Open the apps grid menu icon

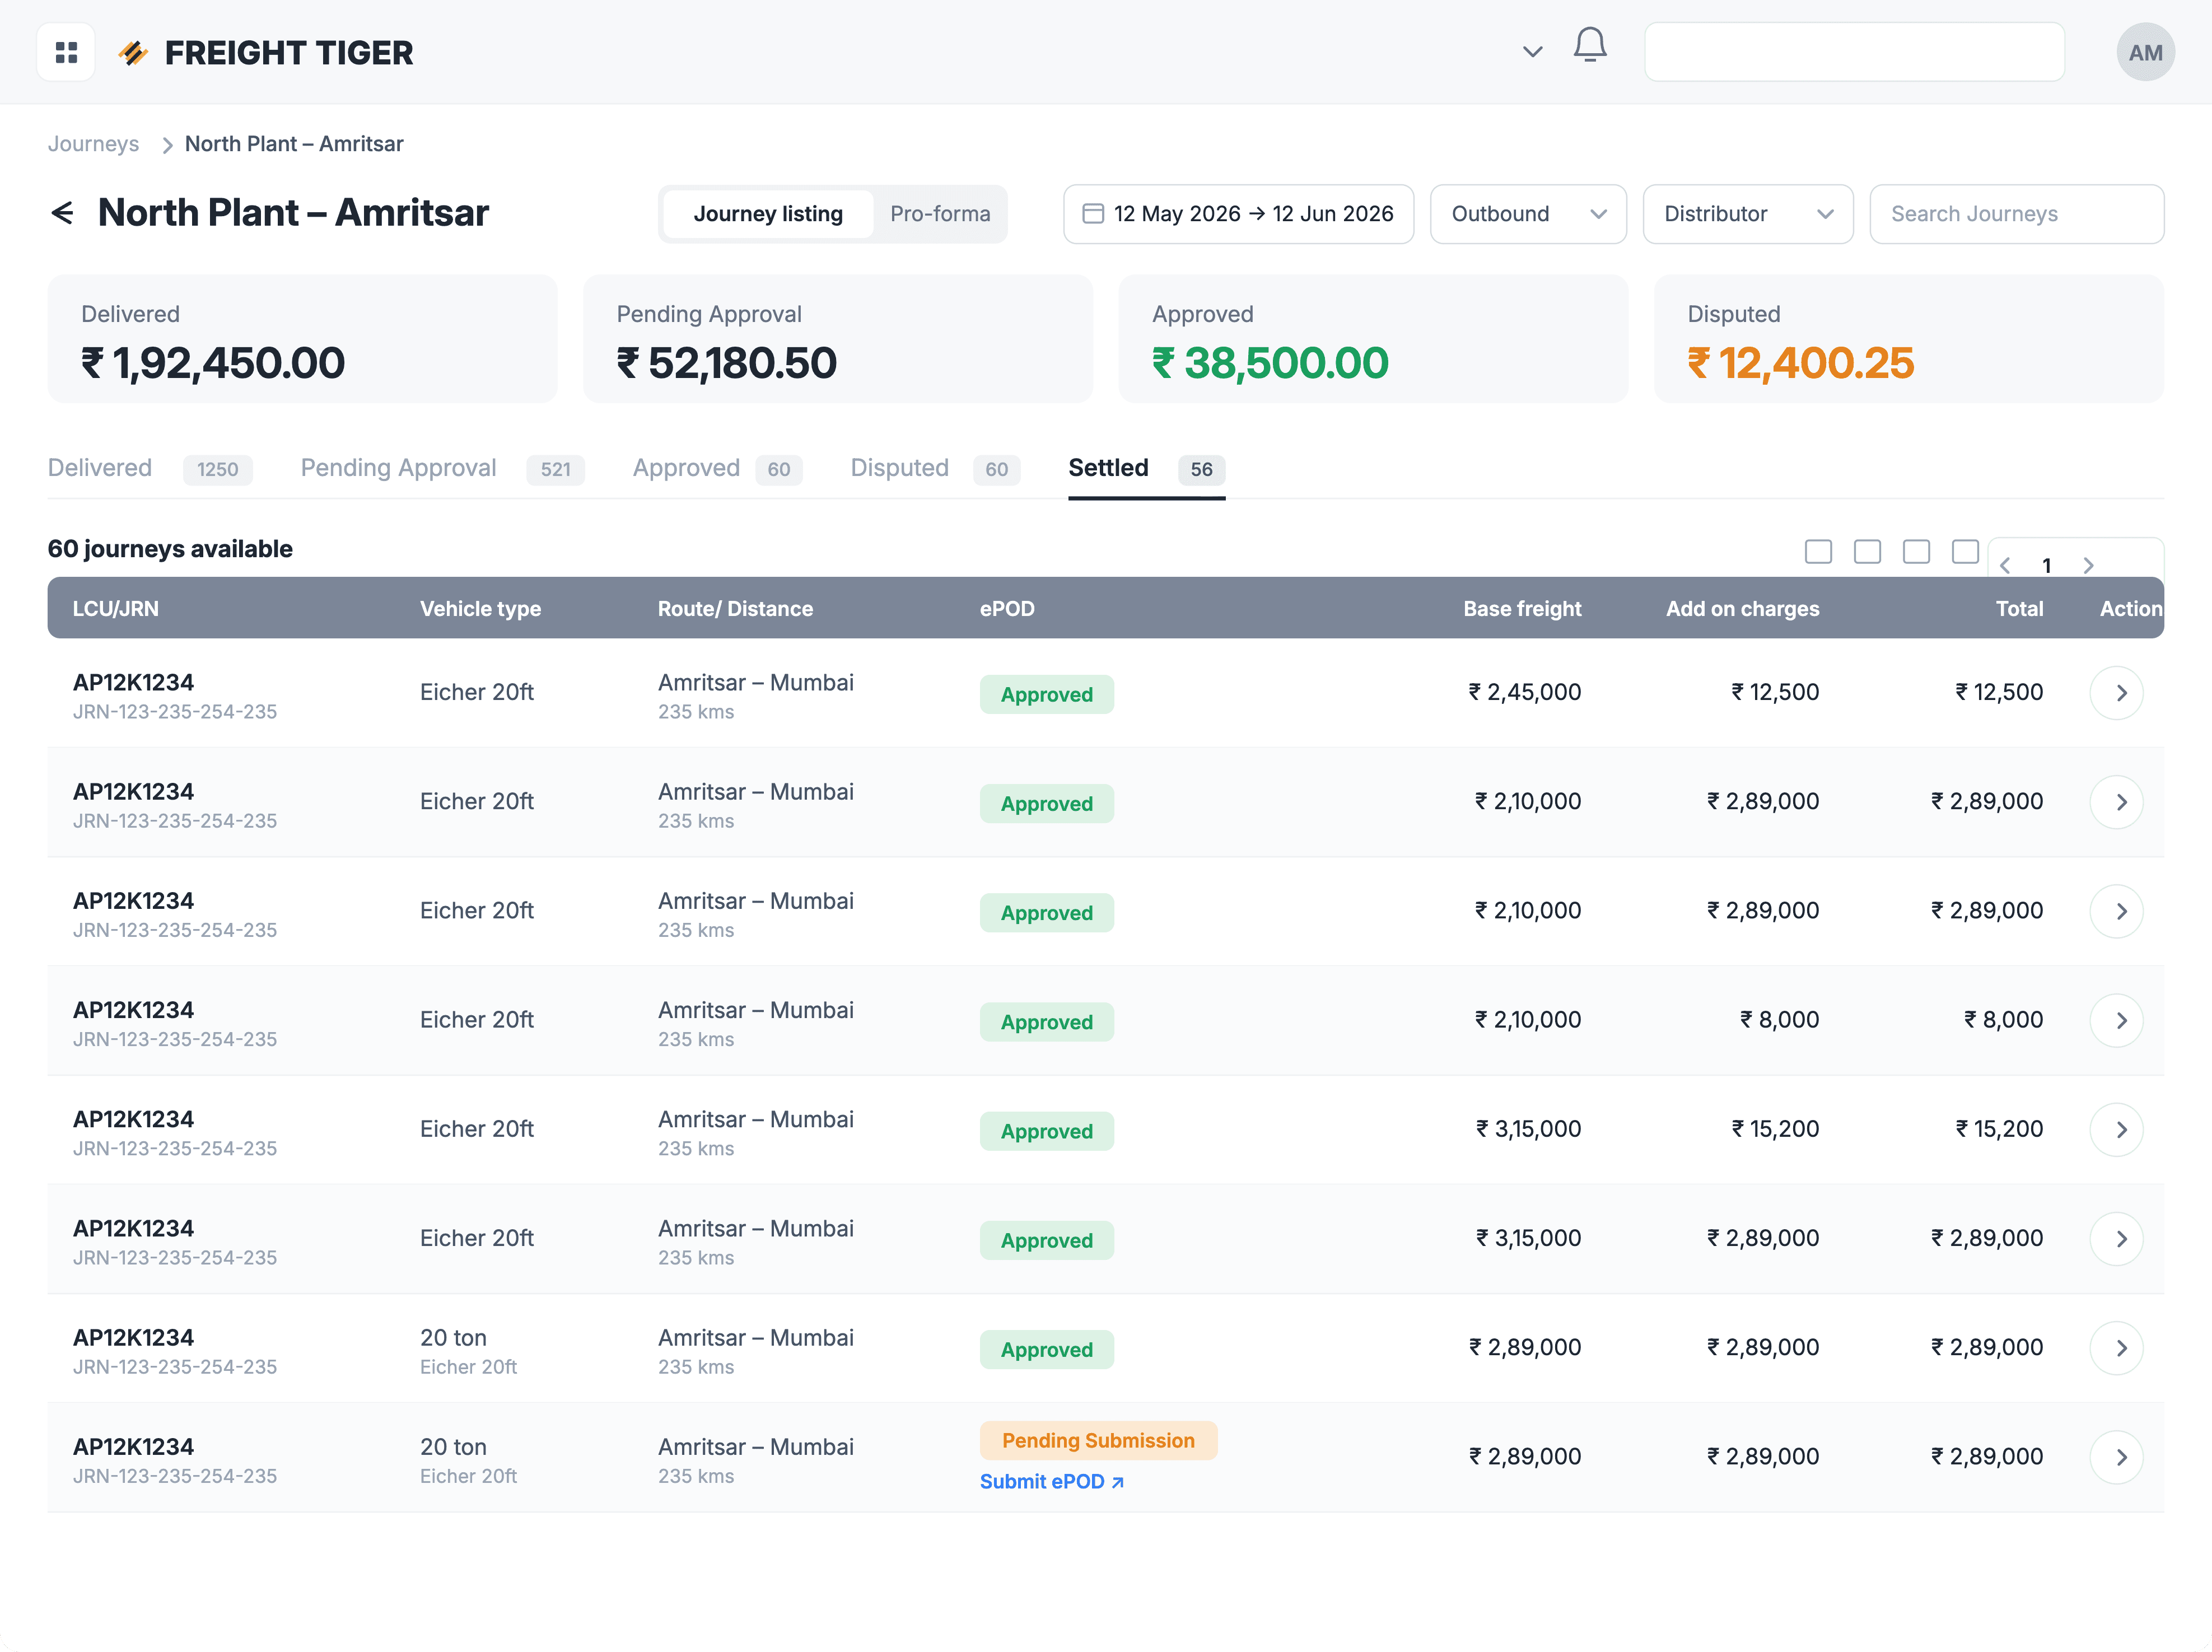click(66, 52)
